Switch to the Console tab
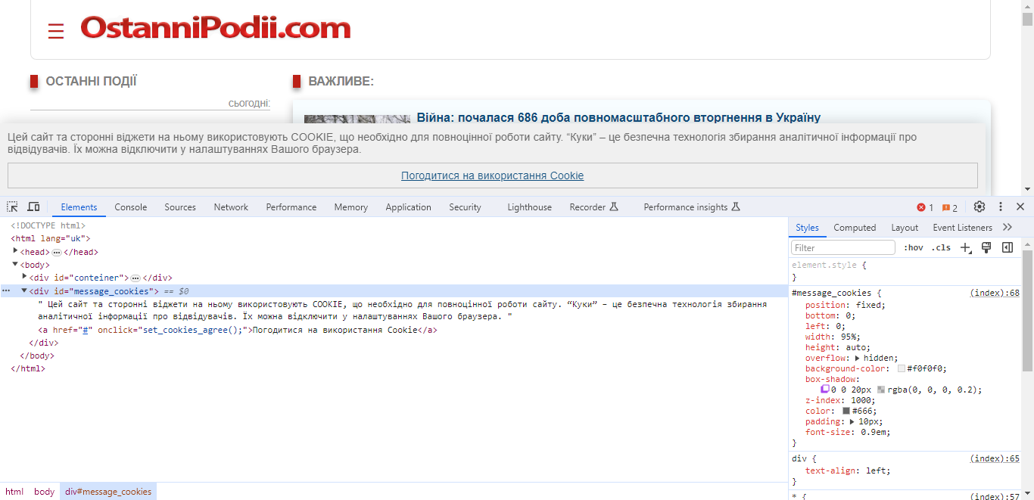 (130, 207)
